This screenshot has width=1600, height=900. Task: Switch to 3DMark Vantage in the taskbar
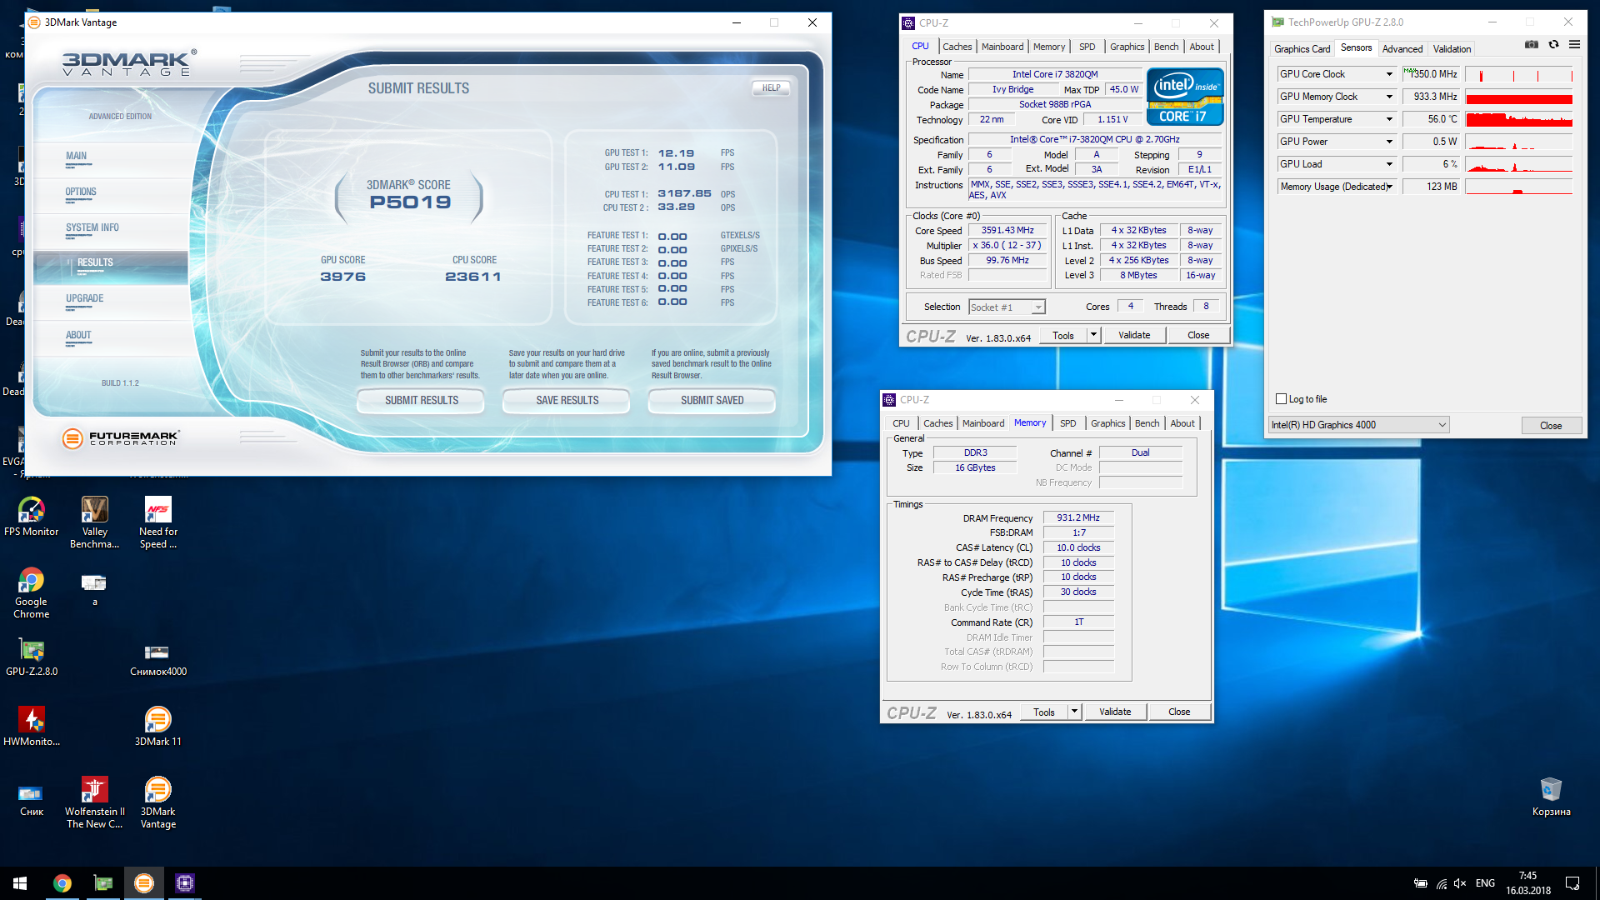[x=143, y=883]
